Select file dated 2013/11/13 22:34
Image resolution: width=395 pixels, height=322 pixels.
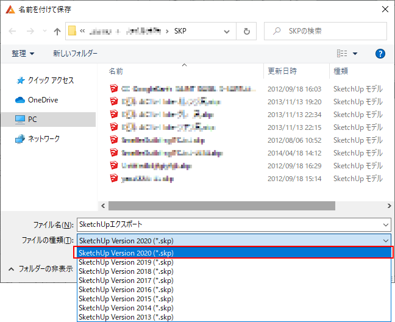246,115
